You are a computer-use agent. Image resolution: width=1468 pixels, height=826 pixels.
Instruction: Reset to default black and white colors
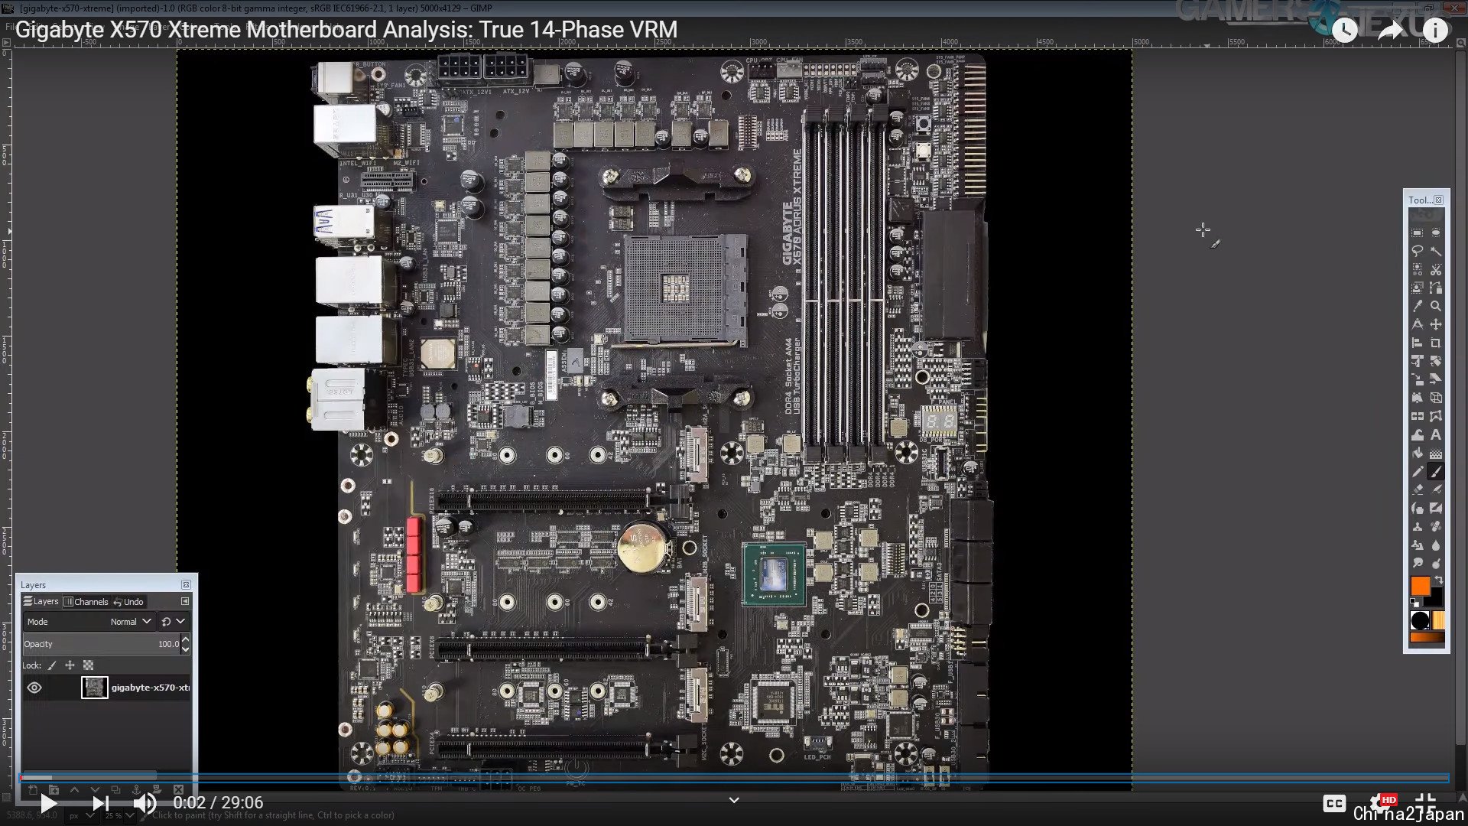point(1414,603)
